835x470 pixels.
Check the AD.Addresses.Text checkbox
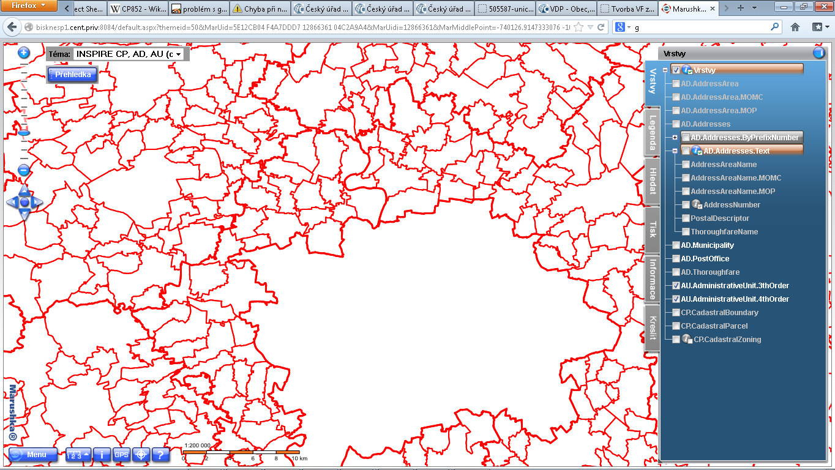pyautogui.click(x=686, y=151)
